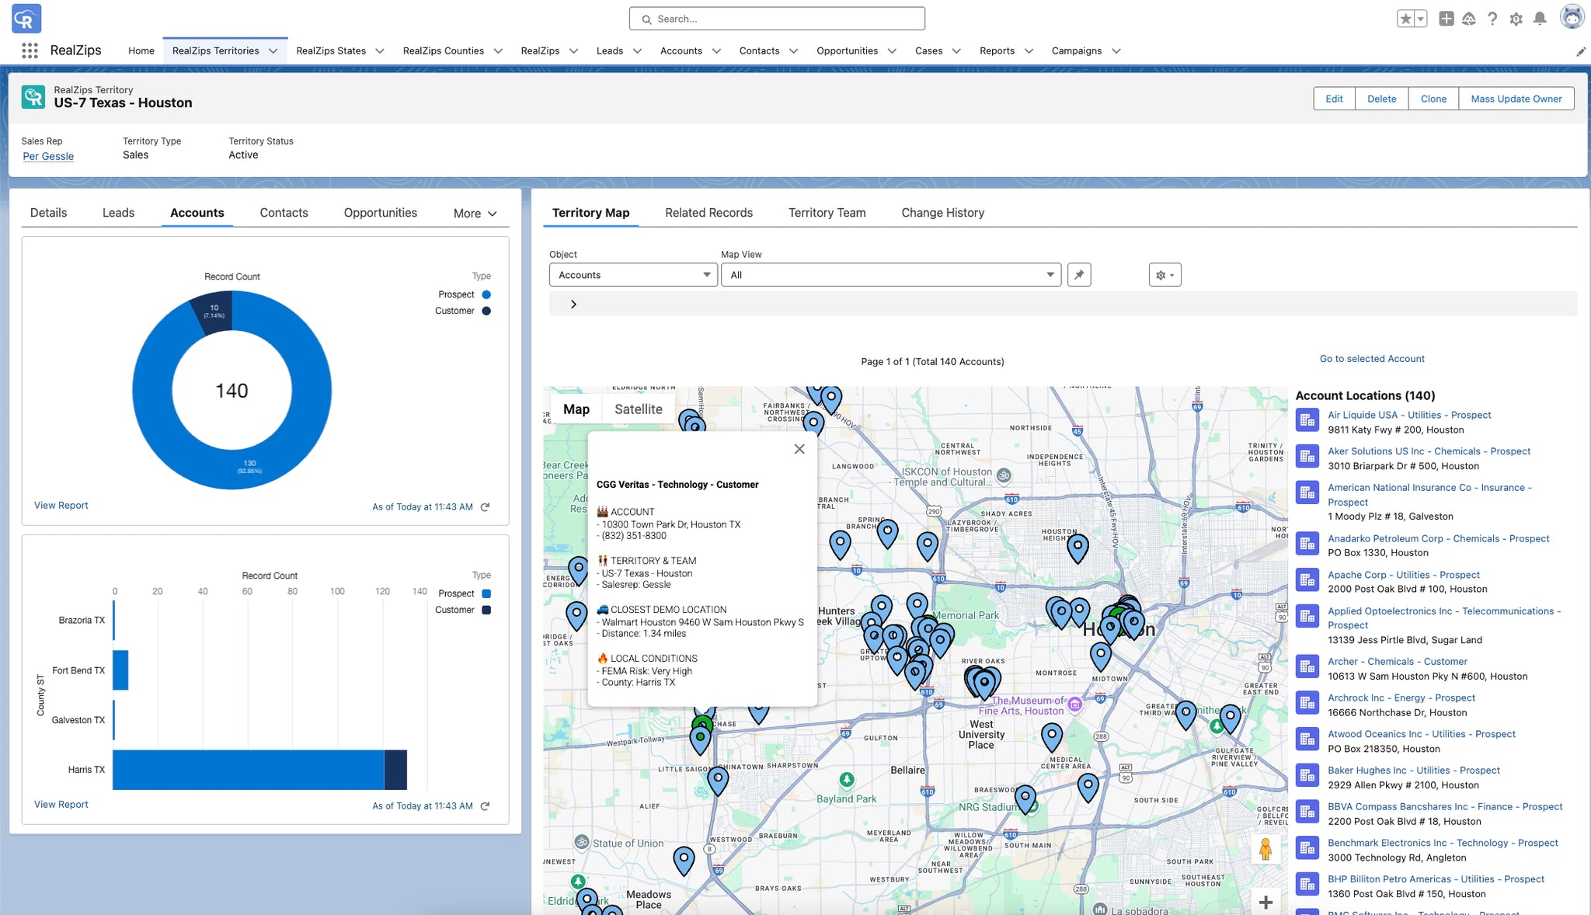Click the Edit button
1591x915 pixels.
1334,99
